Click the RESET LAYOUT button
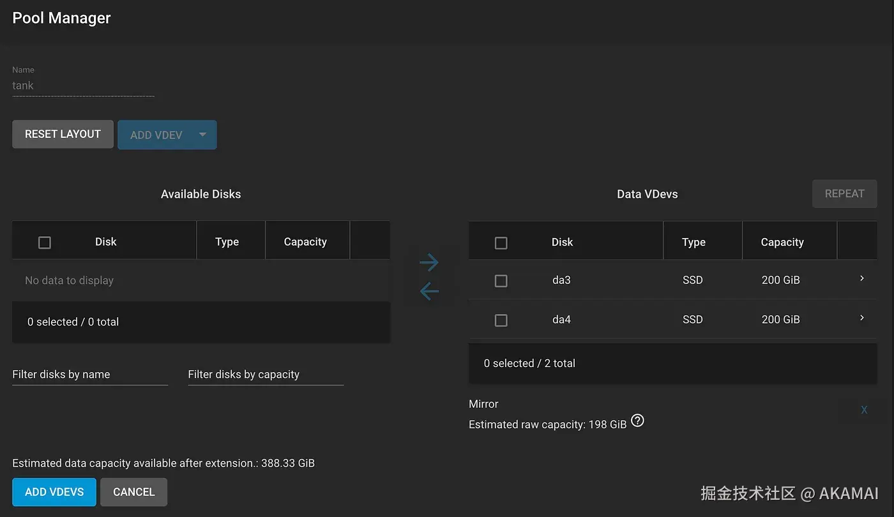Screen dimensions: 894x517 coord(63,134)
